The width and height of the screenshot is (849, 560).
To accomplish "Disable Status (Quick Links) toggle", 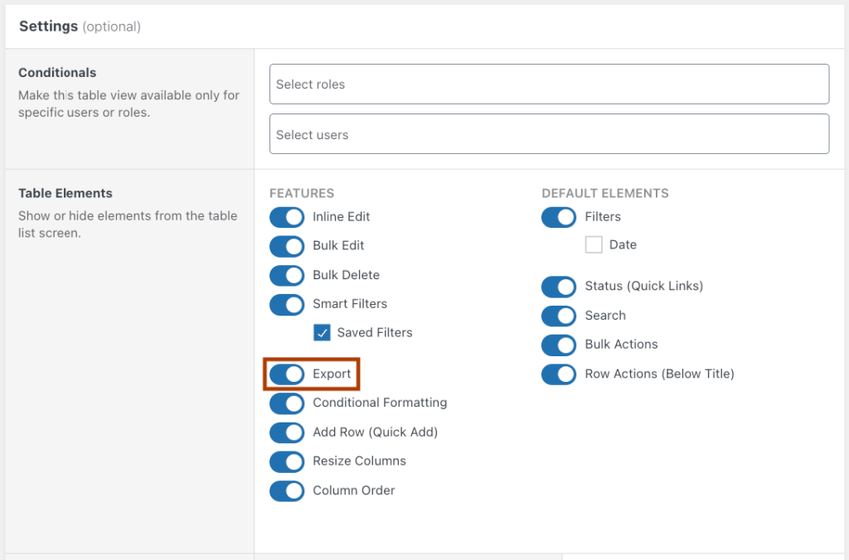I will coord(559,287).
